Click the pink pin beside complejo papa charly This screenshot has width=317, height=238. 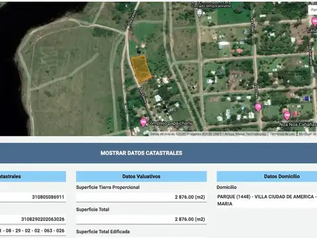pyautogui.click(x=143, y=122)
